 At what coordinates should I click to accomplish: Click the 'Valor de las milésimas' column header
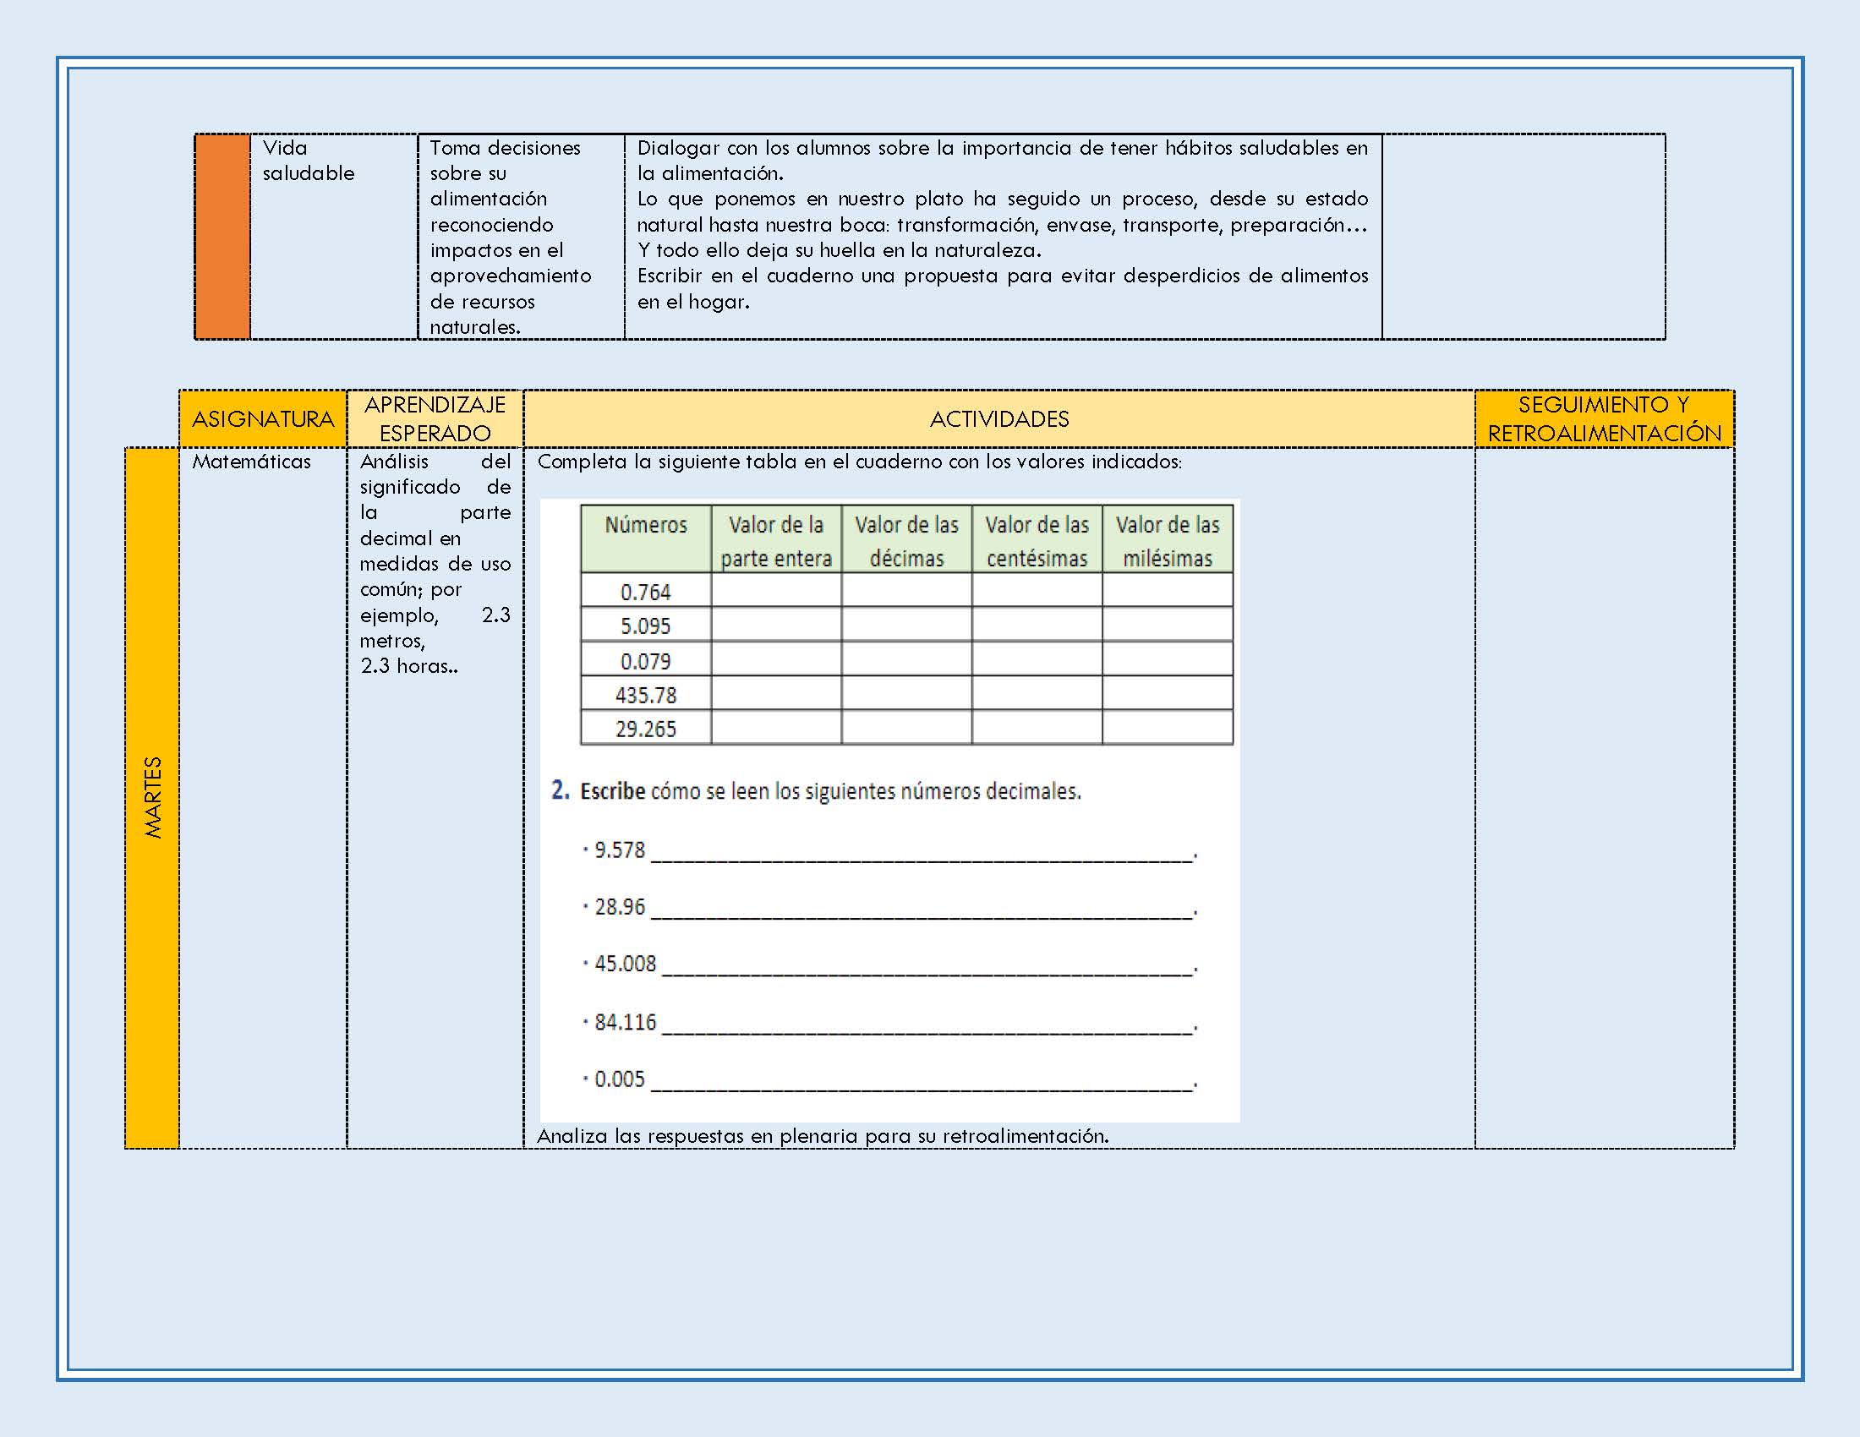pyautogui.click(x=1167, y=541)
